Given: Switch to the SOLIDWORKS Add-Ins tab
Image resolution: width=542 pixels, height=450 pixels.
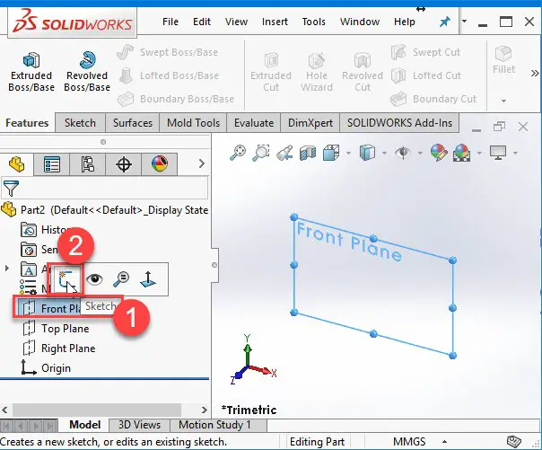Looking at the screenshot, I should 399,123.
